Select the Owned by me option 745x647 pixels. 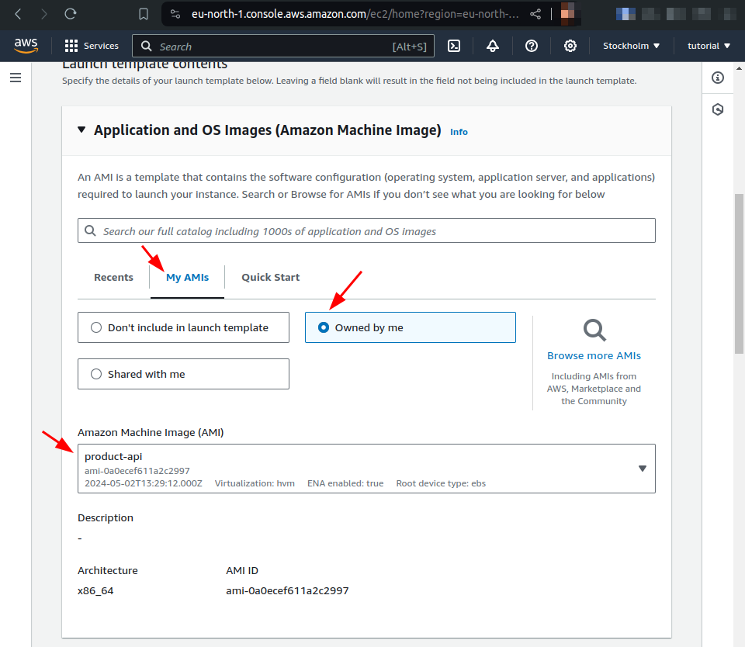410,327
